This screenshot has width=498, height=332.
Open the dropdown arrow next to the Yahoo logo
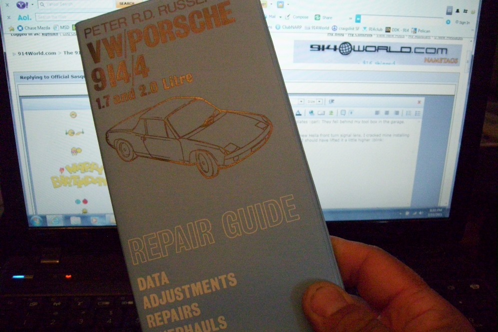(x=32, y=5)
